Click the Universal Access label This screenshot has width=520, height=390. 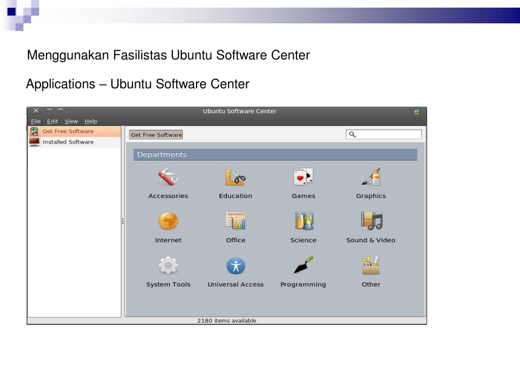[x=236, y=284]
